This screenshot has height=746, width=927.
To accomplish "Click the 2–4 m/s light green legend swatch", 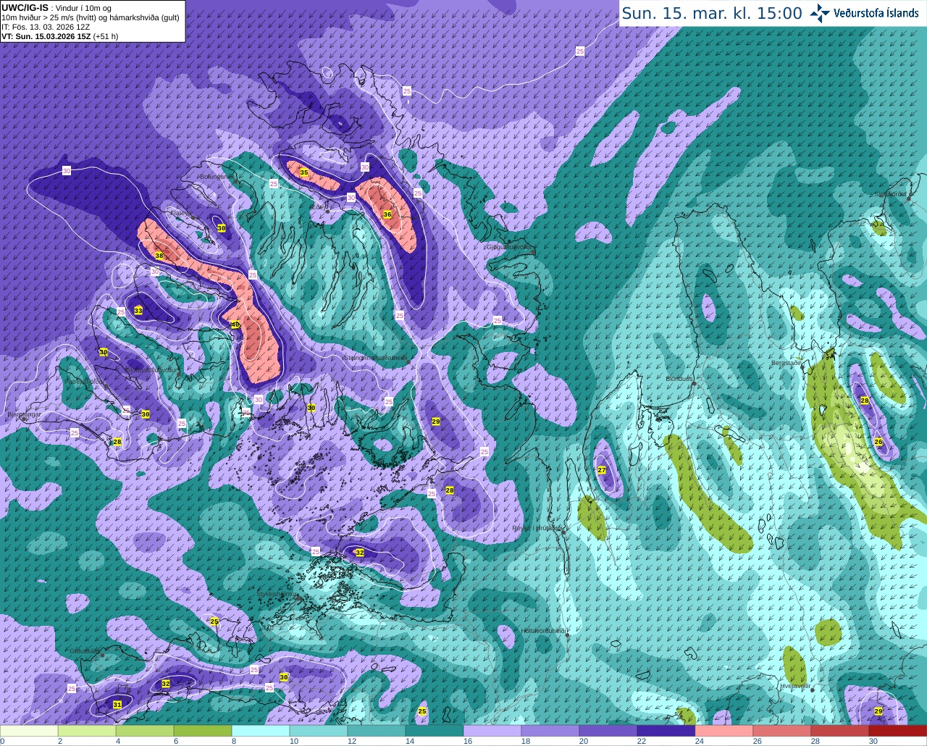I will [x=87, y=731].
